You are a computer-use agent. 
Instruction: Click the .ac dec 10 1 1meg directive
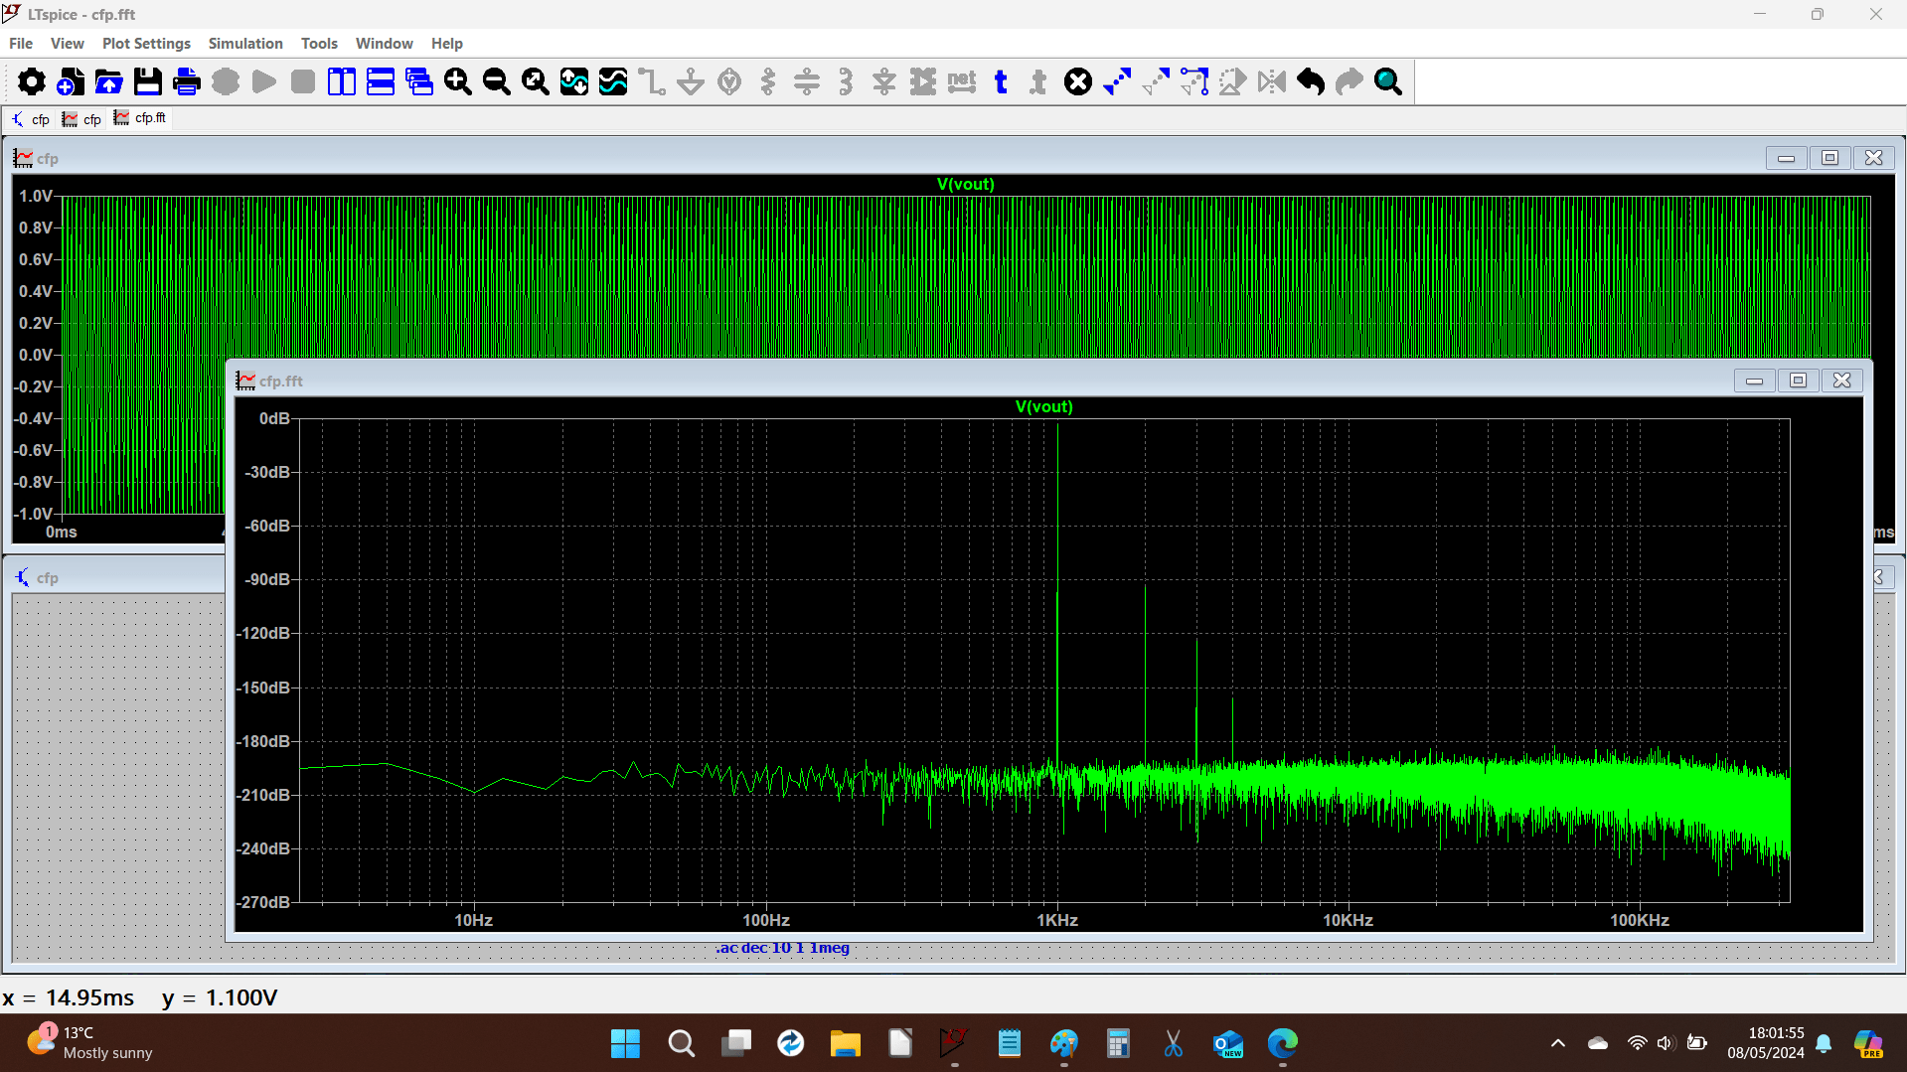pos(782,948)
